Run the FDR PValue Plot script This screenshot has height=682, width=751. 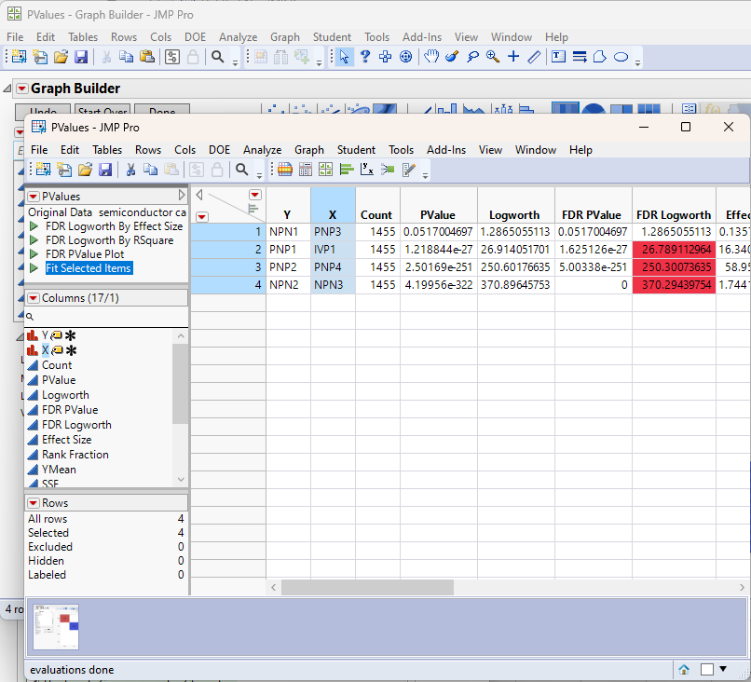click(85, 253)
